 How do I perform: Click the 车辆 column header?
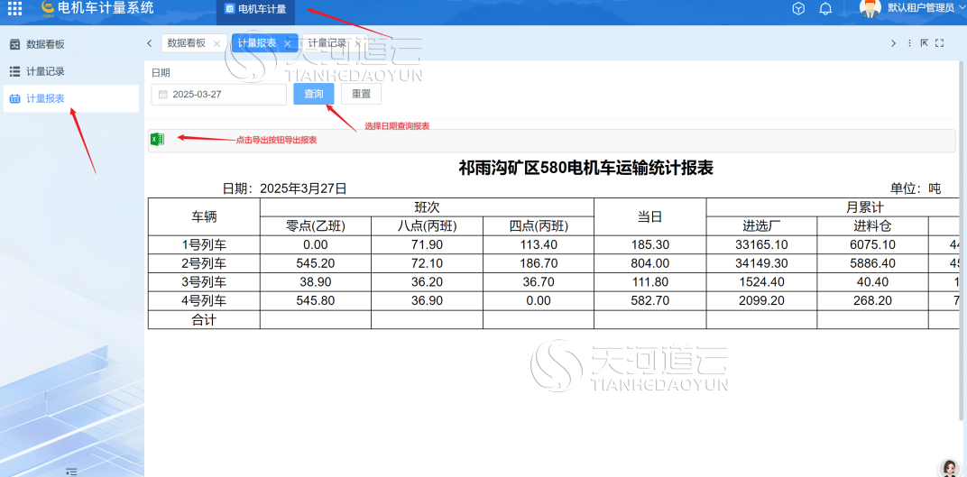tap(204, 216)
